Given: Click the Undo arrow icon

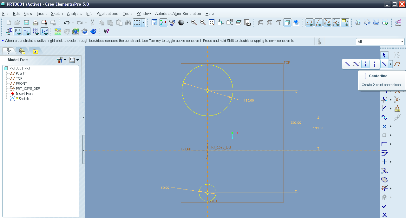Looking at the screenshot, I should [x=66, y=23].
